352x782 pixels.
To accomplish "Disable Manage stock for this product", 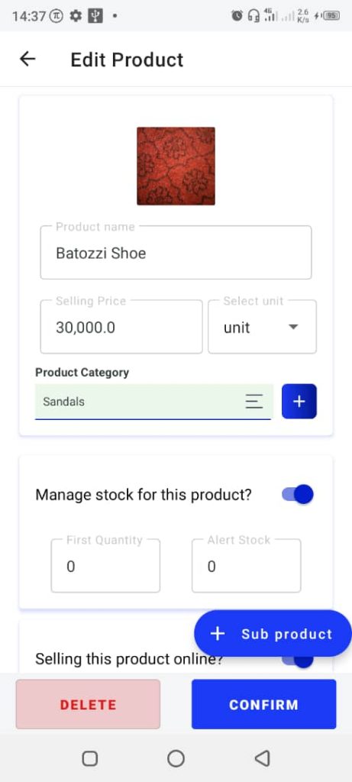I will (x=298, y=495).
